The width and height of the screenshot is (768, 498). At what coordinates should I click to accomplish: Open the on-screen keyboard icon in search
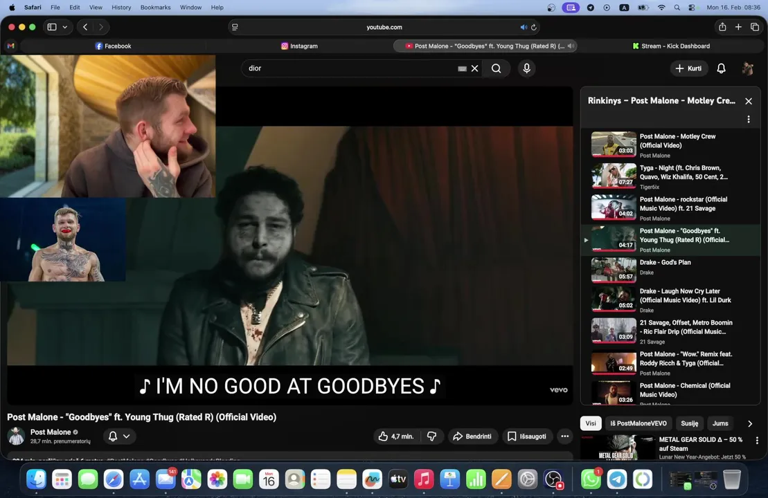tap(462, 68)
